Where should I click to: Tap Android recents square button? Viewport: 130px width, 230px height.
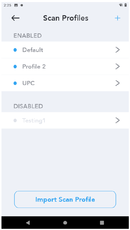(102, 223)
